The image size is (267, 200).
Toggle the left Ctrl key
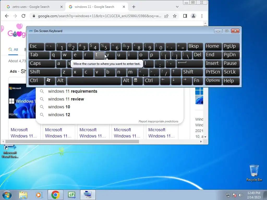click(37, 81)
